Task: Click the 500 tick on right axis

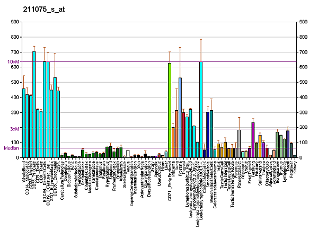Action: 304,83
